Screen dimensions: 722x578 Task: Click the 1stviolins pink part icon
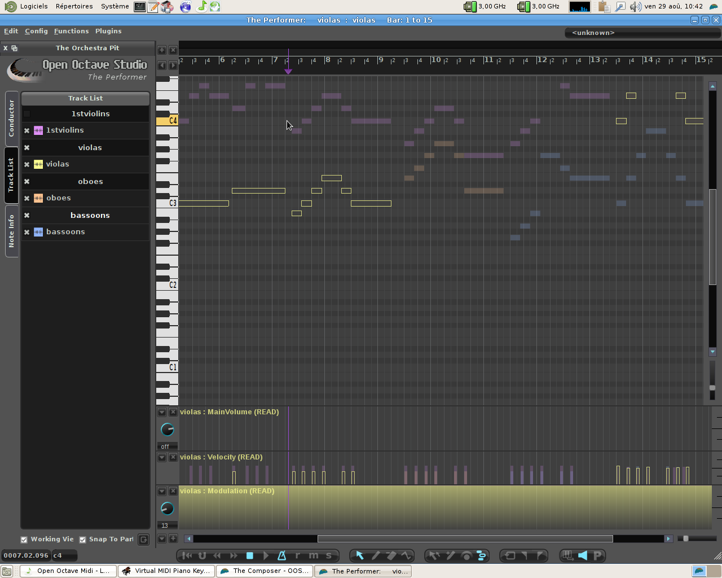pyautogui.click(x=38, y=130)
